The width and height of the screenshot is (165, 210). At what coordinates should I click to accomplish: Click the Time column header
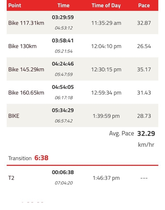(x=63, y=6)
